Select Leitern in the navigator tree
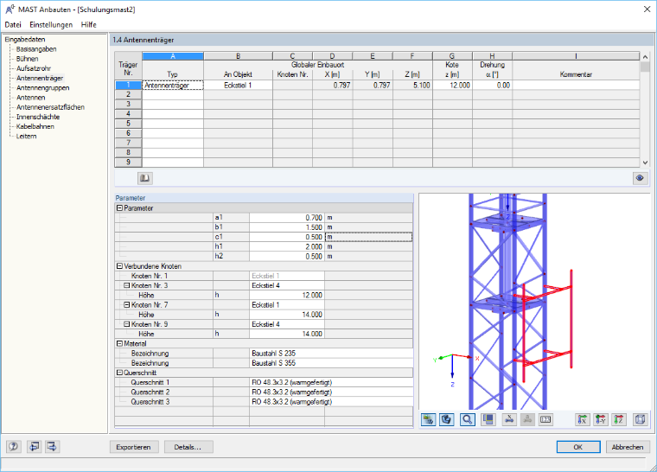This screenshot has height=472, width=657. [x=27, y=136]
